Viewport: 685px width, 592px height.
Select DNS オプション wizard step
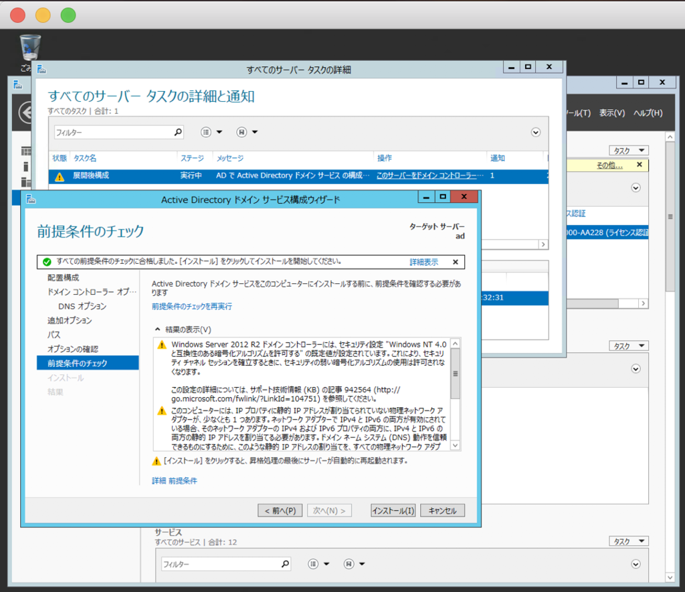coord(82,306)
